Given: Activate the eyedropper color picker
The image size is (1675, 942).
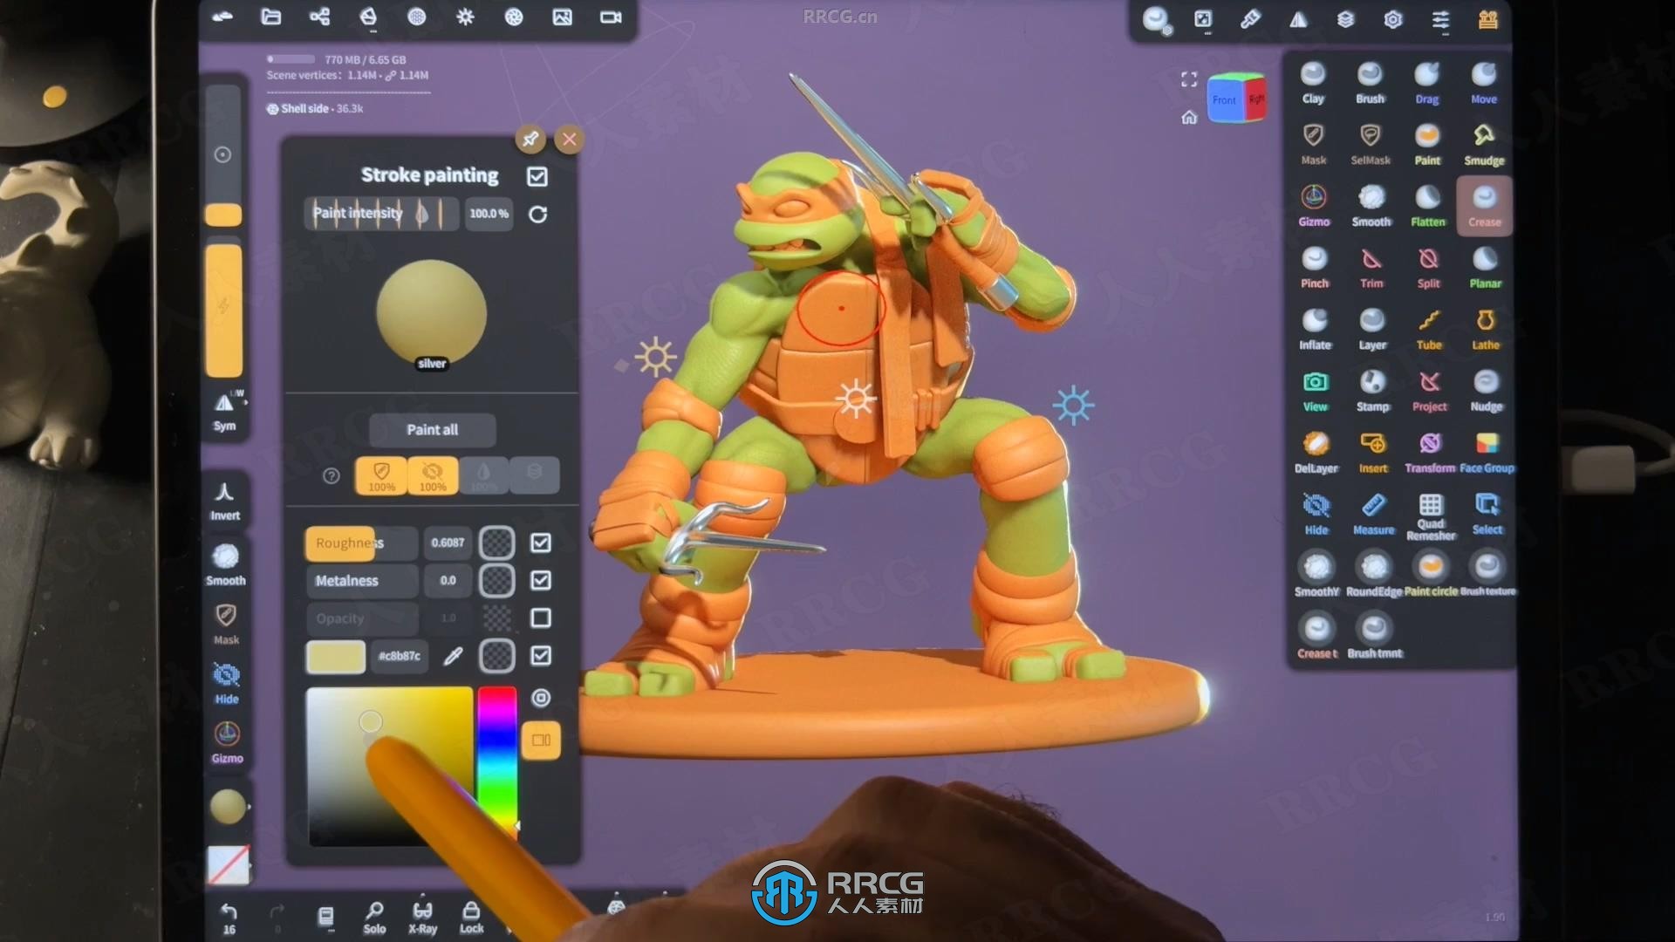Looking at the screenshot, I should tap(453, 656).
